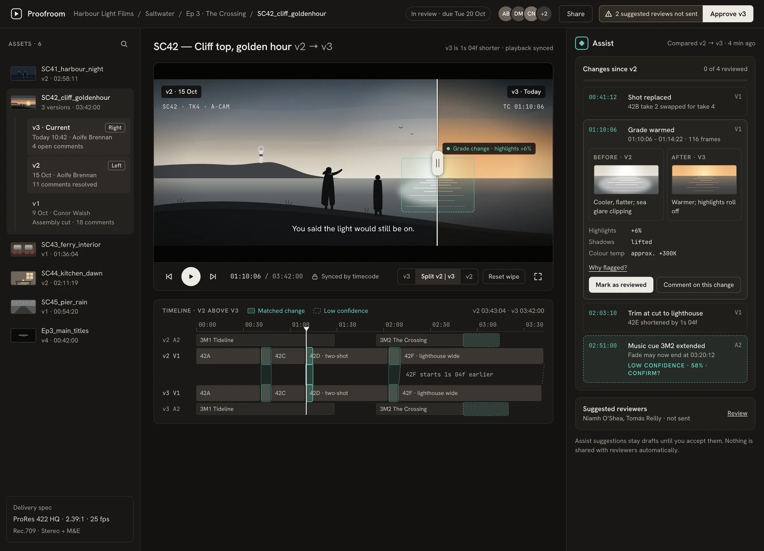764x551 pixels.
Task: Switch viewer to v2 only
Action: (469, 277)
